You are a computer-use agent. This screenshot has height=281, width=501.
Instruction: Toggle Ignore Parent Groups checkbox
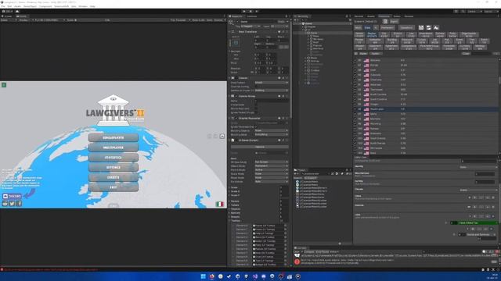click(x=256, y=112)
